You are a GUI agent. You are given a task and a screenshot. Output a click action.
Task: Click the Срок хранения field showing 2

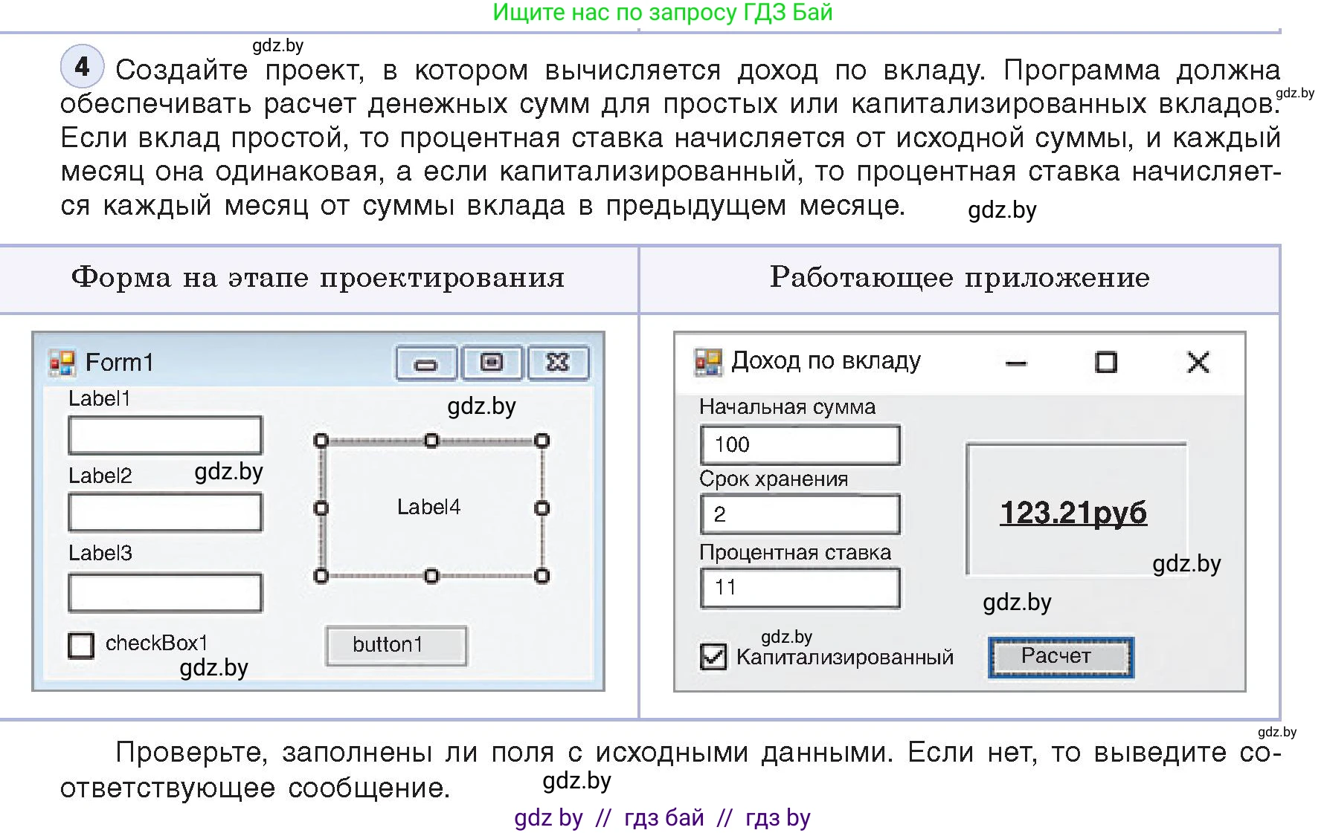coord(800,513)
